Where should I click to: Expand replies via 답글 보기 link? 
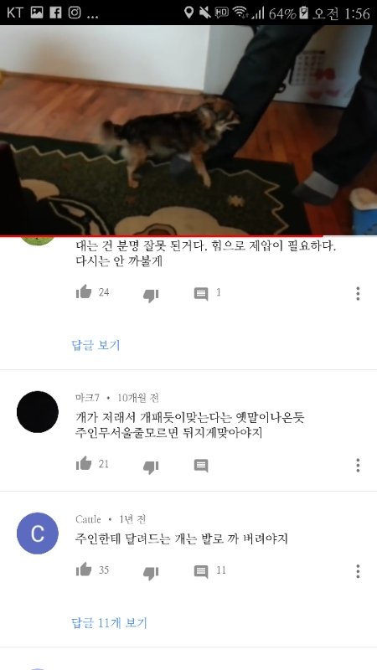pos(96,345)
